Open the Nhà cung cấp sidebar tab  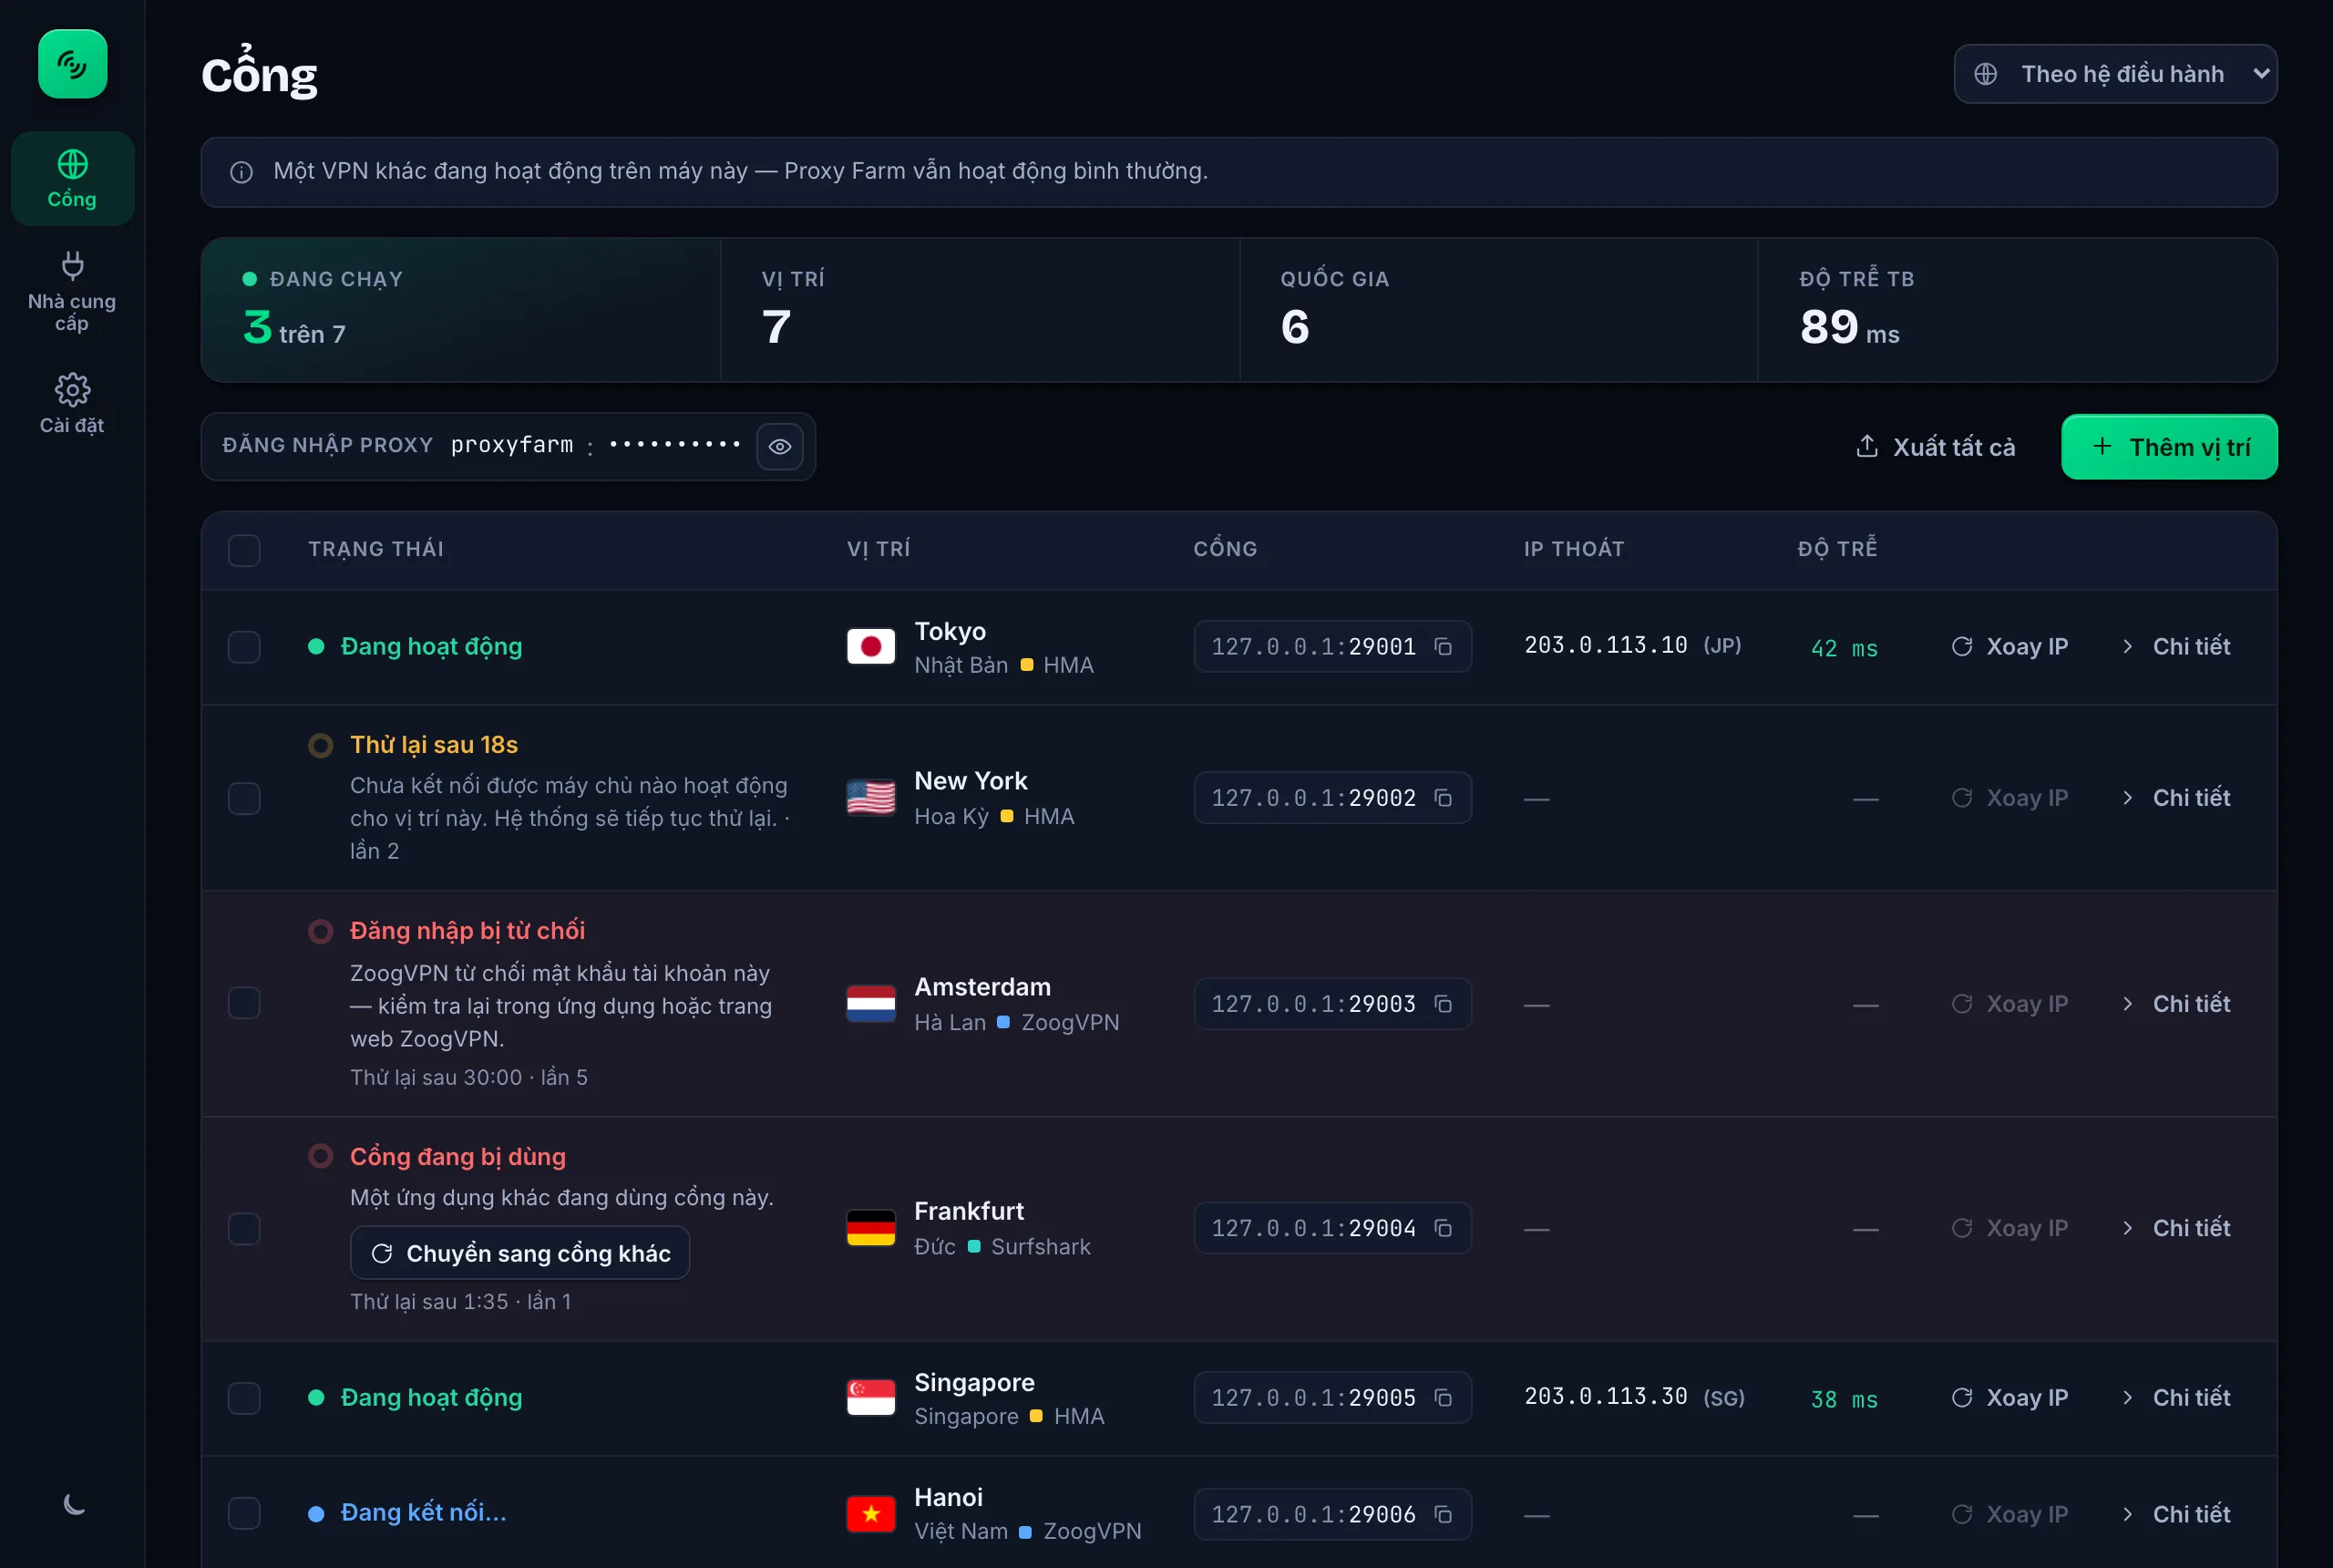tap(72, 291)
